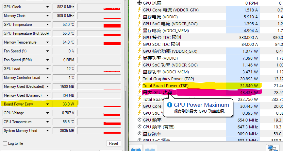
Task: Open the CPU Temperature dropdown
Action: pos(47,122)
